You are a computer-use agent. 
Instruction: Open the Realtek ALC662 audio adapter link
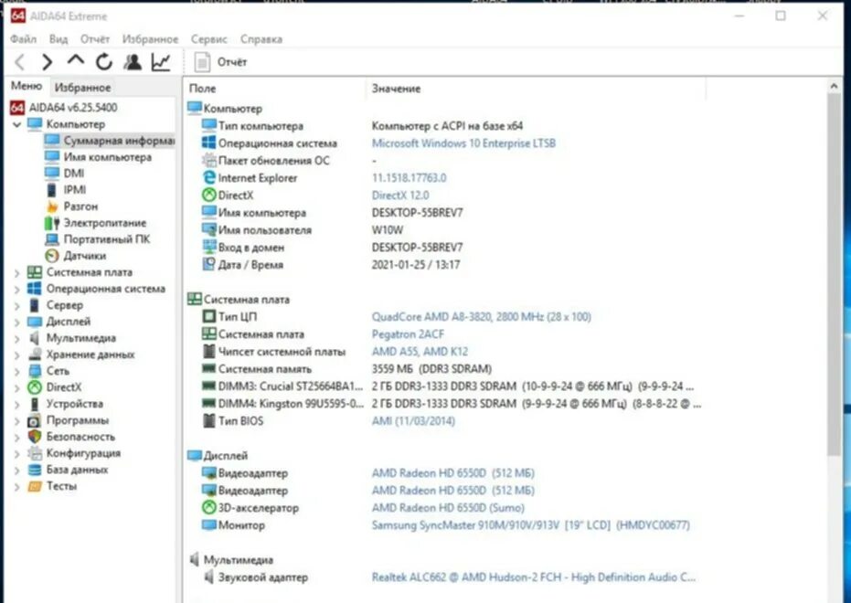(x=533, y=577)
